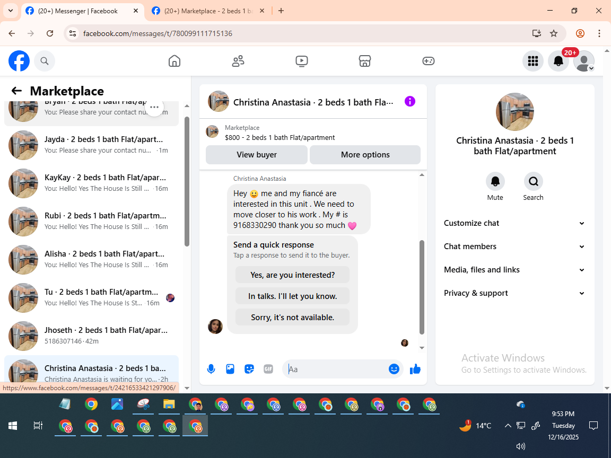This screenshot has height=458, width=611.
Task: Expand Chat members section
Action: 515,246
